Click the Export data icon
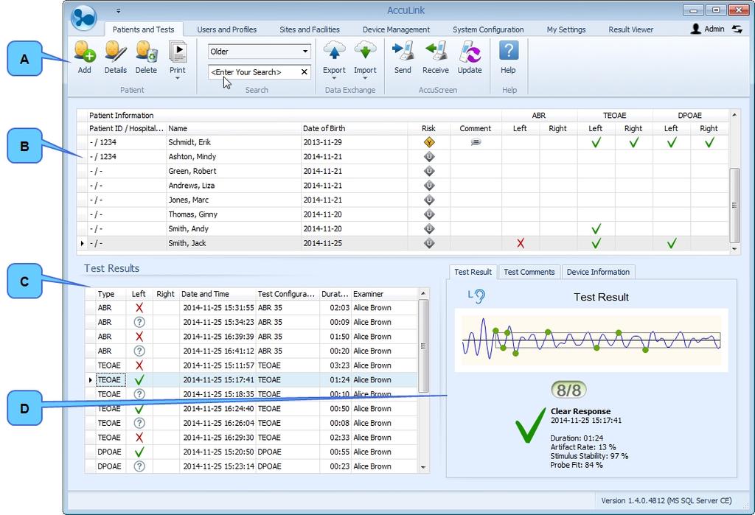Image resolution: width=755 pixels, height=515 pixels. pos(334,52)
